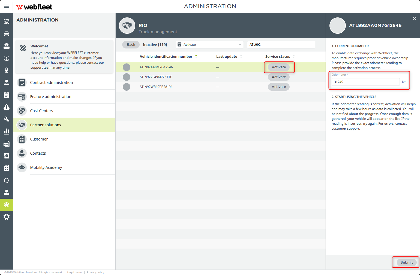Open the gear settings sidebar icon
Image resolution: width=420 pixels, height=275 pixels.
tap(7, 217)
